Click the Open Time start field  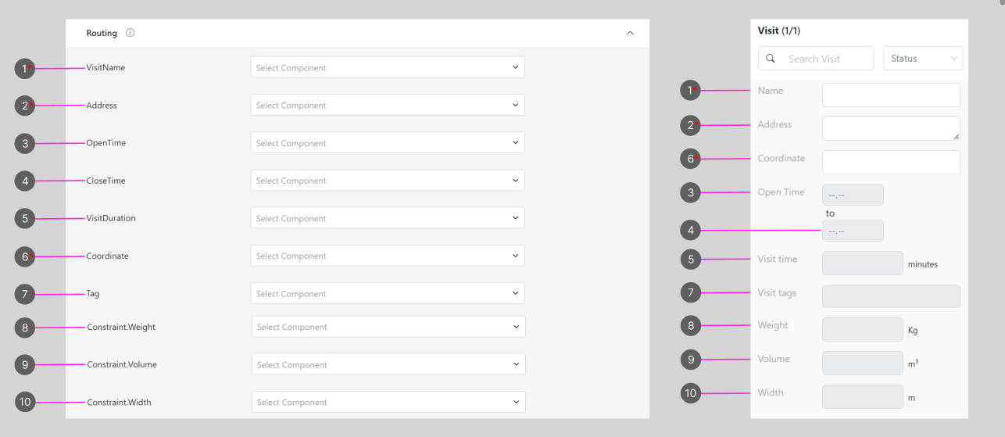pos(853,195)
